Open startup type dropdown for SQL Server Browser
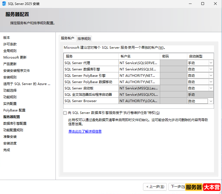 point(211,101)
